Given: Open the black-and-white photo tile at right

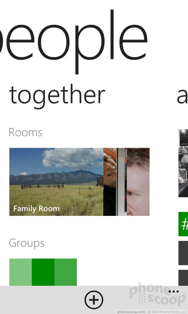Looking at the screenshot, I should (x=183, y=163).
